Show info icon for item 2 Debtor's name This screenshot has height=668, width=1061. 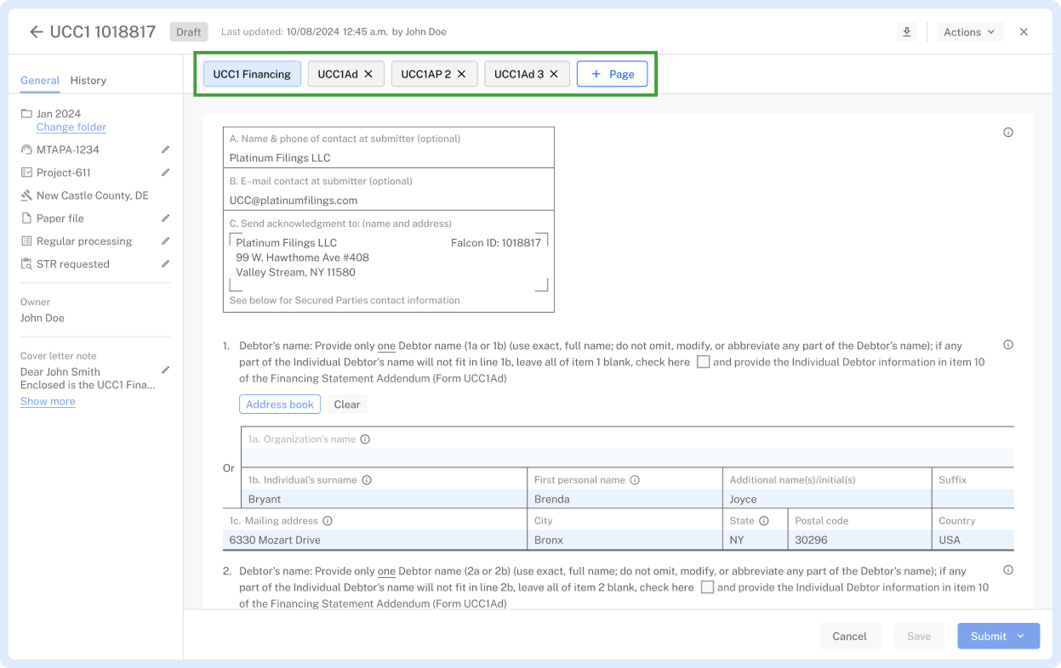click(1008, 570)
